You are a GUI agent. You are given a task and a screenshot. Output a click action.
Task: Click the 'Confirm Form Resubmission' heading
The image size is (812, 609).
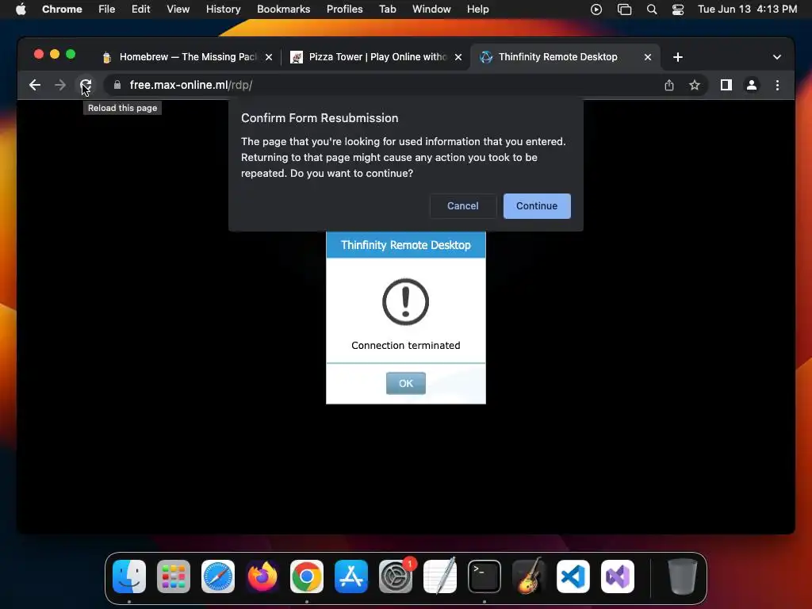coord(320,118)
